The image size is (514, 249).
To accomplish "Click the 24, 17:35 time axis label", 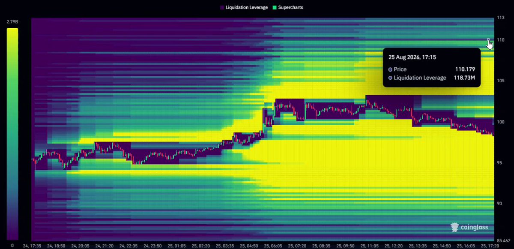I will 33,246.
